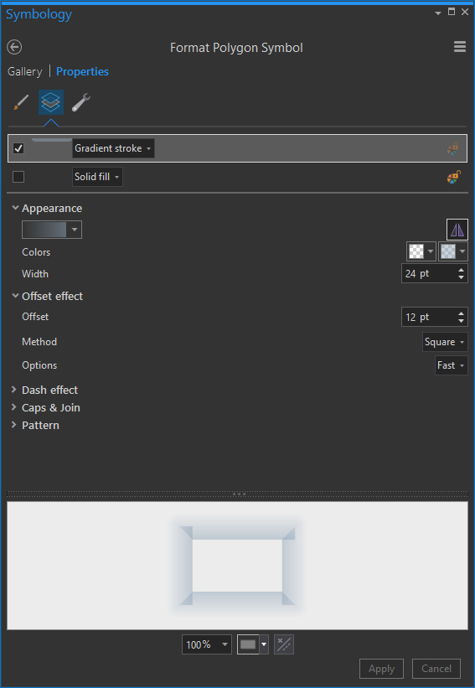Image resolution: width=475 pixels, height=688 pixels.
Task: Select the Structure wrench icon
Action: tap(81, 103)
